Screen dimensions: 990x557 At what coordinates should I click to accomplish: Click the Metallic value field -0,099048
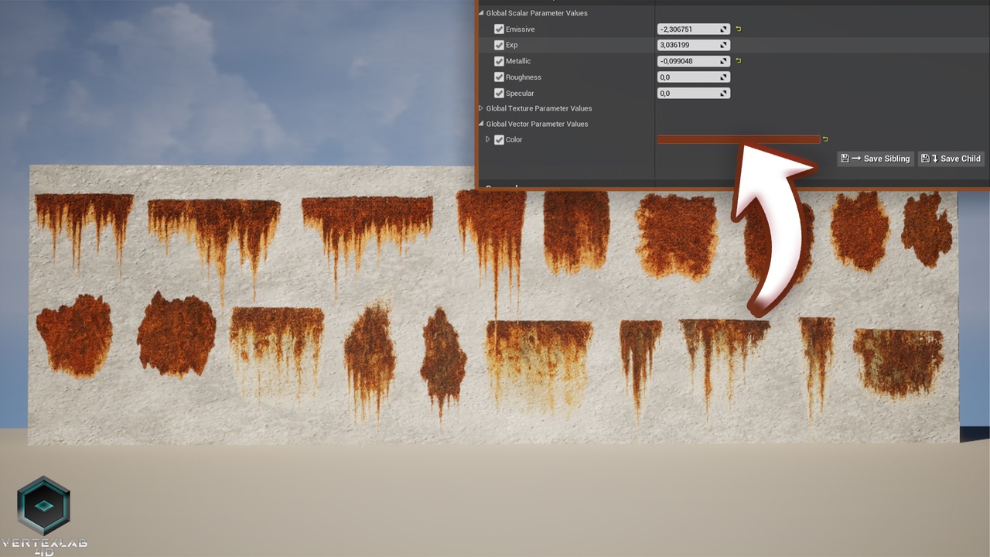click(693, 61)
